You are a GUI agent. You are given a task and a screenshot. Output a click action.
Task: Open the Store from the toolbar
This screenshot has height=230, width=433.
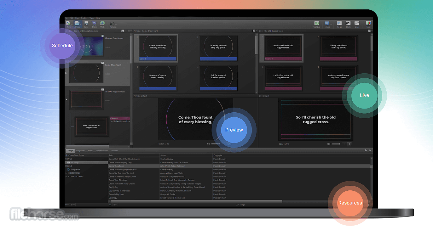click(94, 23)
